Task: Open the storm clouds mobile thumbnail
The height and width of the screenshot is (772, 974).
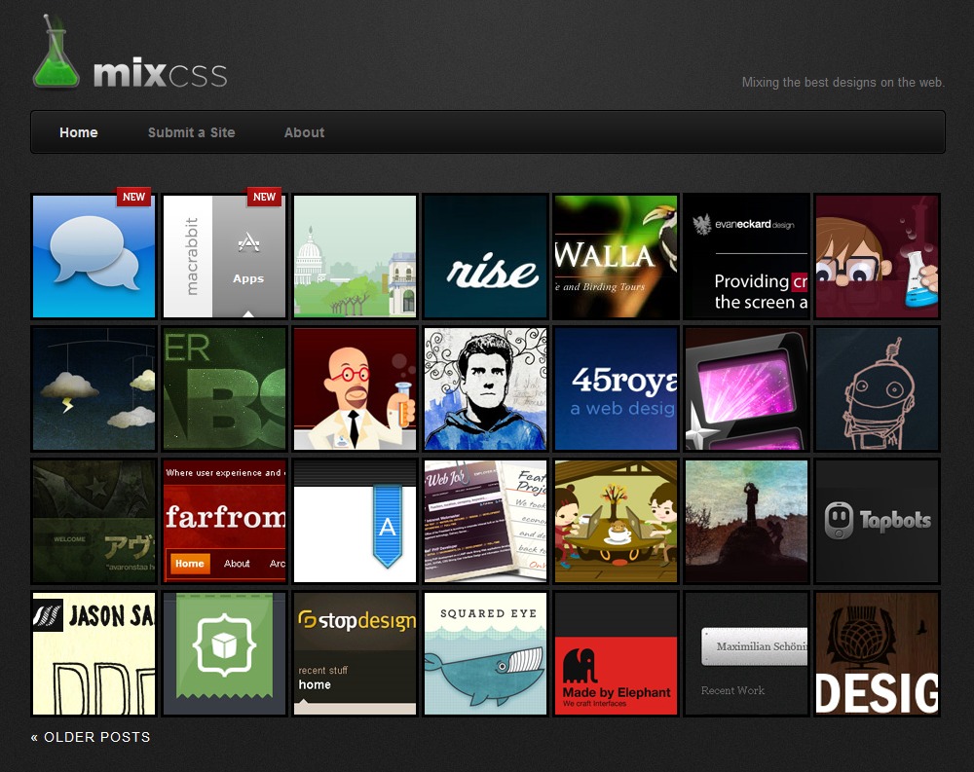Action: (94, 388)
